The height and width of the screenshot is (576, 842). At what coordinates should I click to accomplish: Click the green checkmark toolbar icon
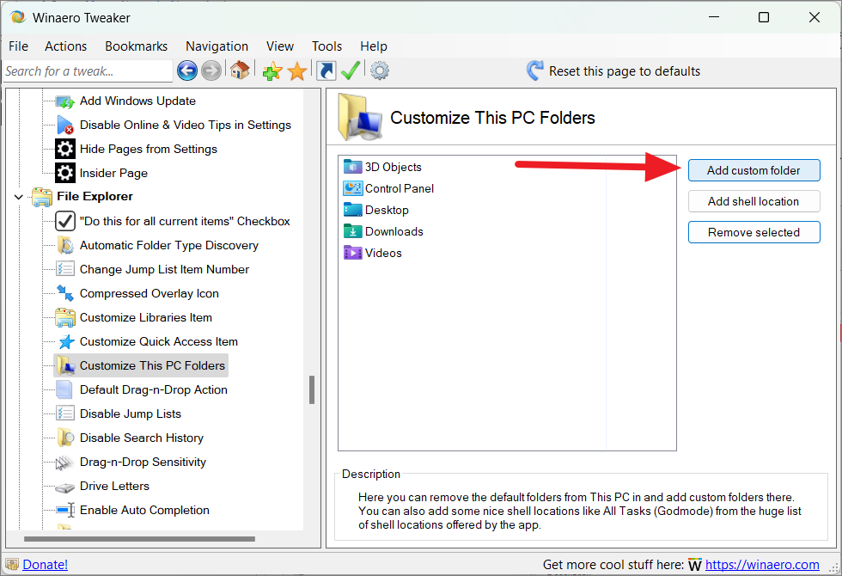[x=351, y=70]
